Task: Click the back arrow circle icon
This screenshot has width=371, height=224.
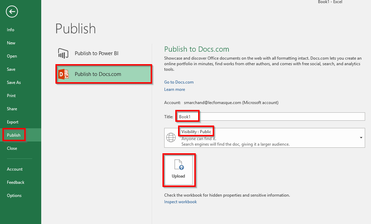Action: pyautogui.click(x=12, y=12)
